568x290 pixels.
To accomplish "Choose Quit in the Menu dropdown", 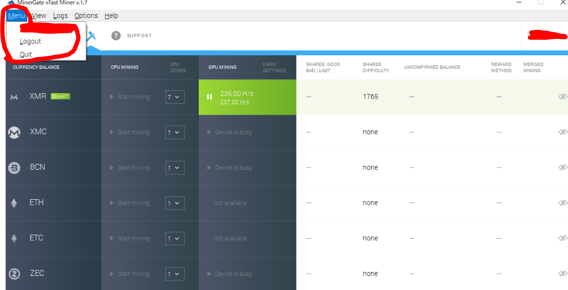I will 25,55.
